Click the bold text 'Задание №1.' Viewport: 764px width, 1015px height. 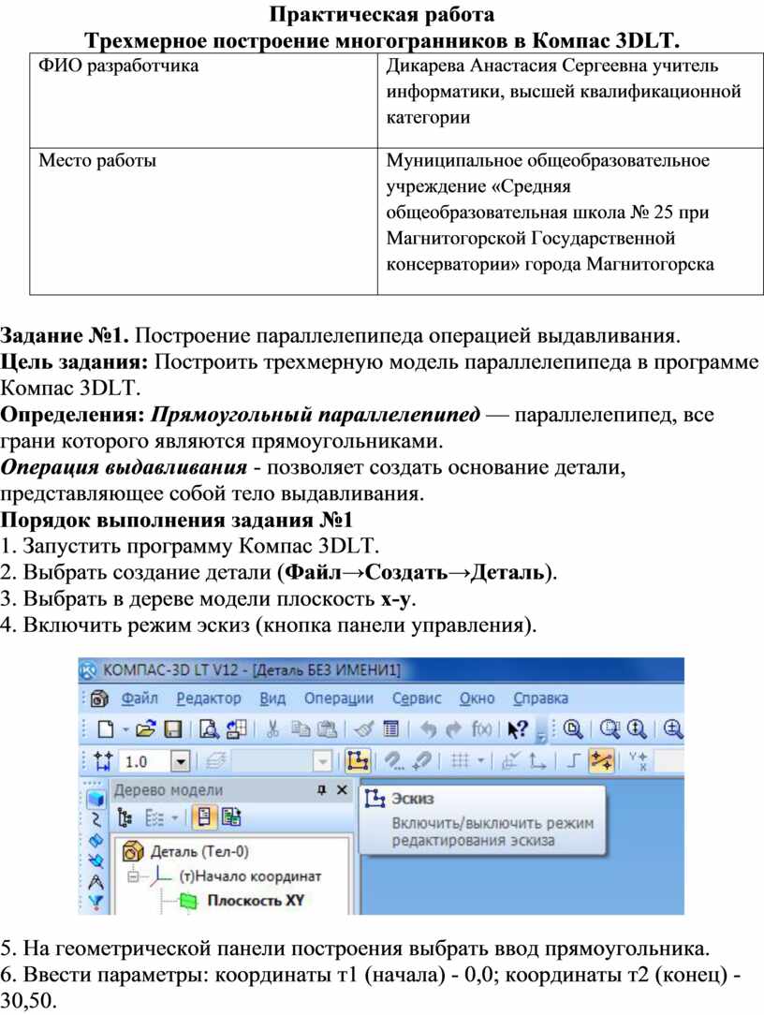pyautogui.click(x=65, y=335)
